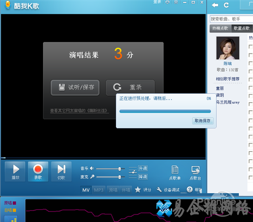Go back with the left arrow icon
The height and width of the screenshot is (222, 253).
tap(215, 5)
